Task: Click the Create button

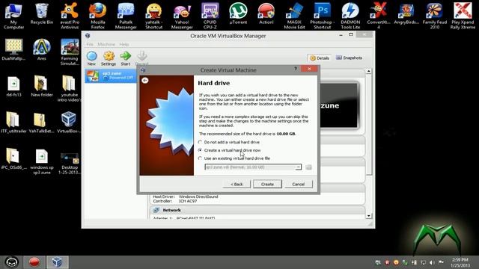Action: point(267,185)
